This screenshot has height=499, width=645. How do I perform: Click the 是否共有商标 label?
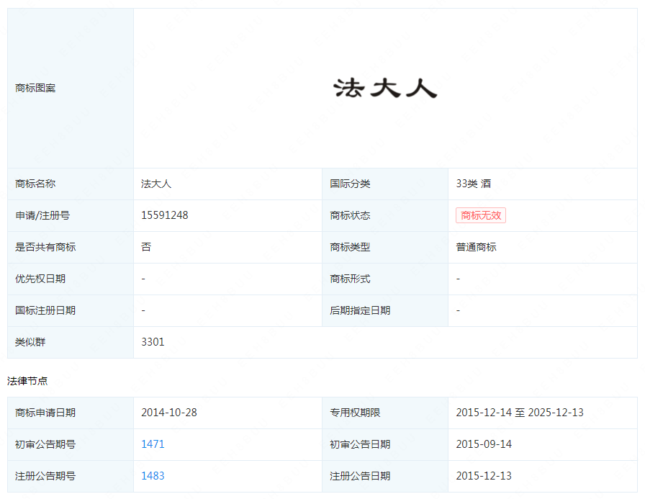click(x=45, y=247)
